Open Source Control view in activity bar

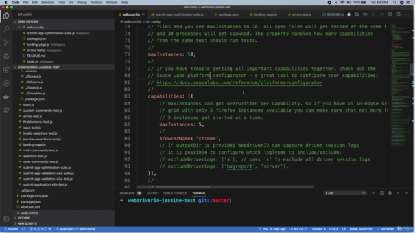pos(6,43)
